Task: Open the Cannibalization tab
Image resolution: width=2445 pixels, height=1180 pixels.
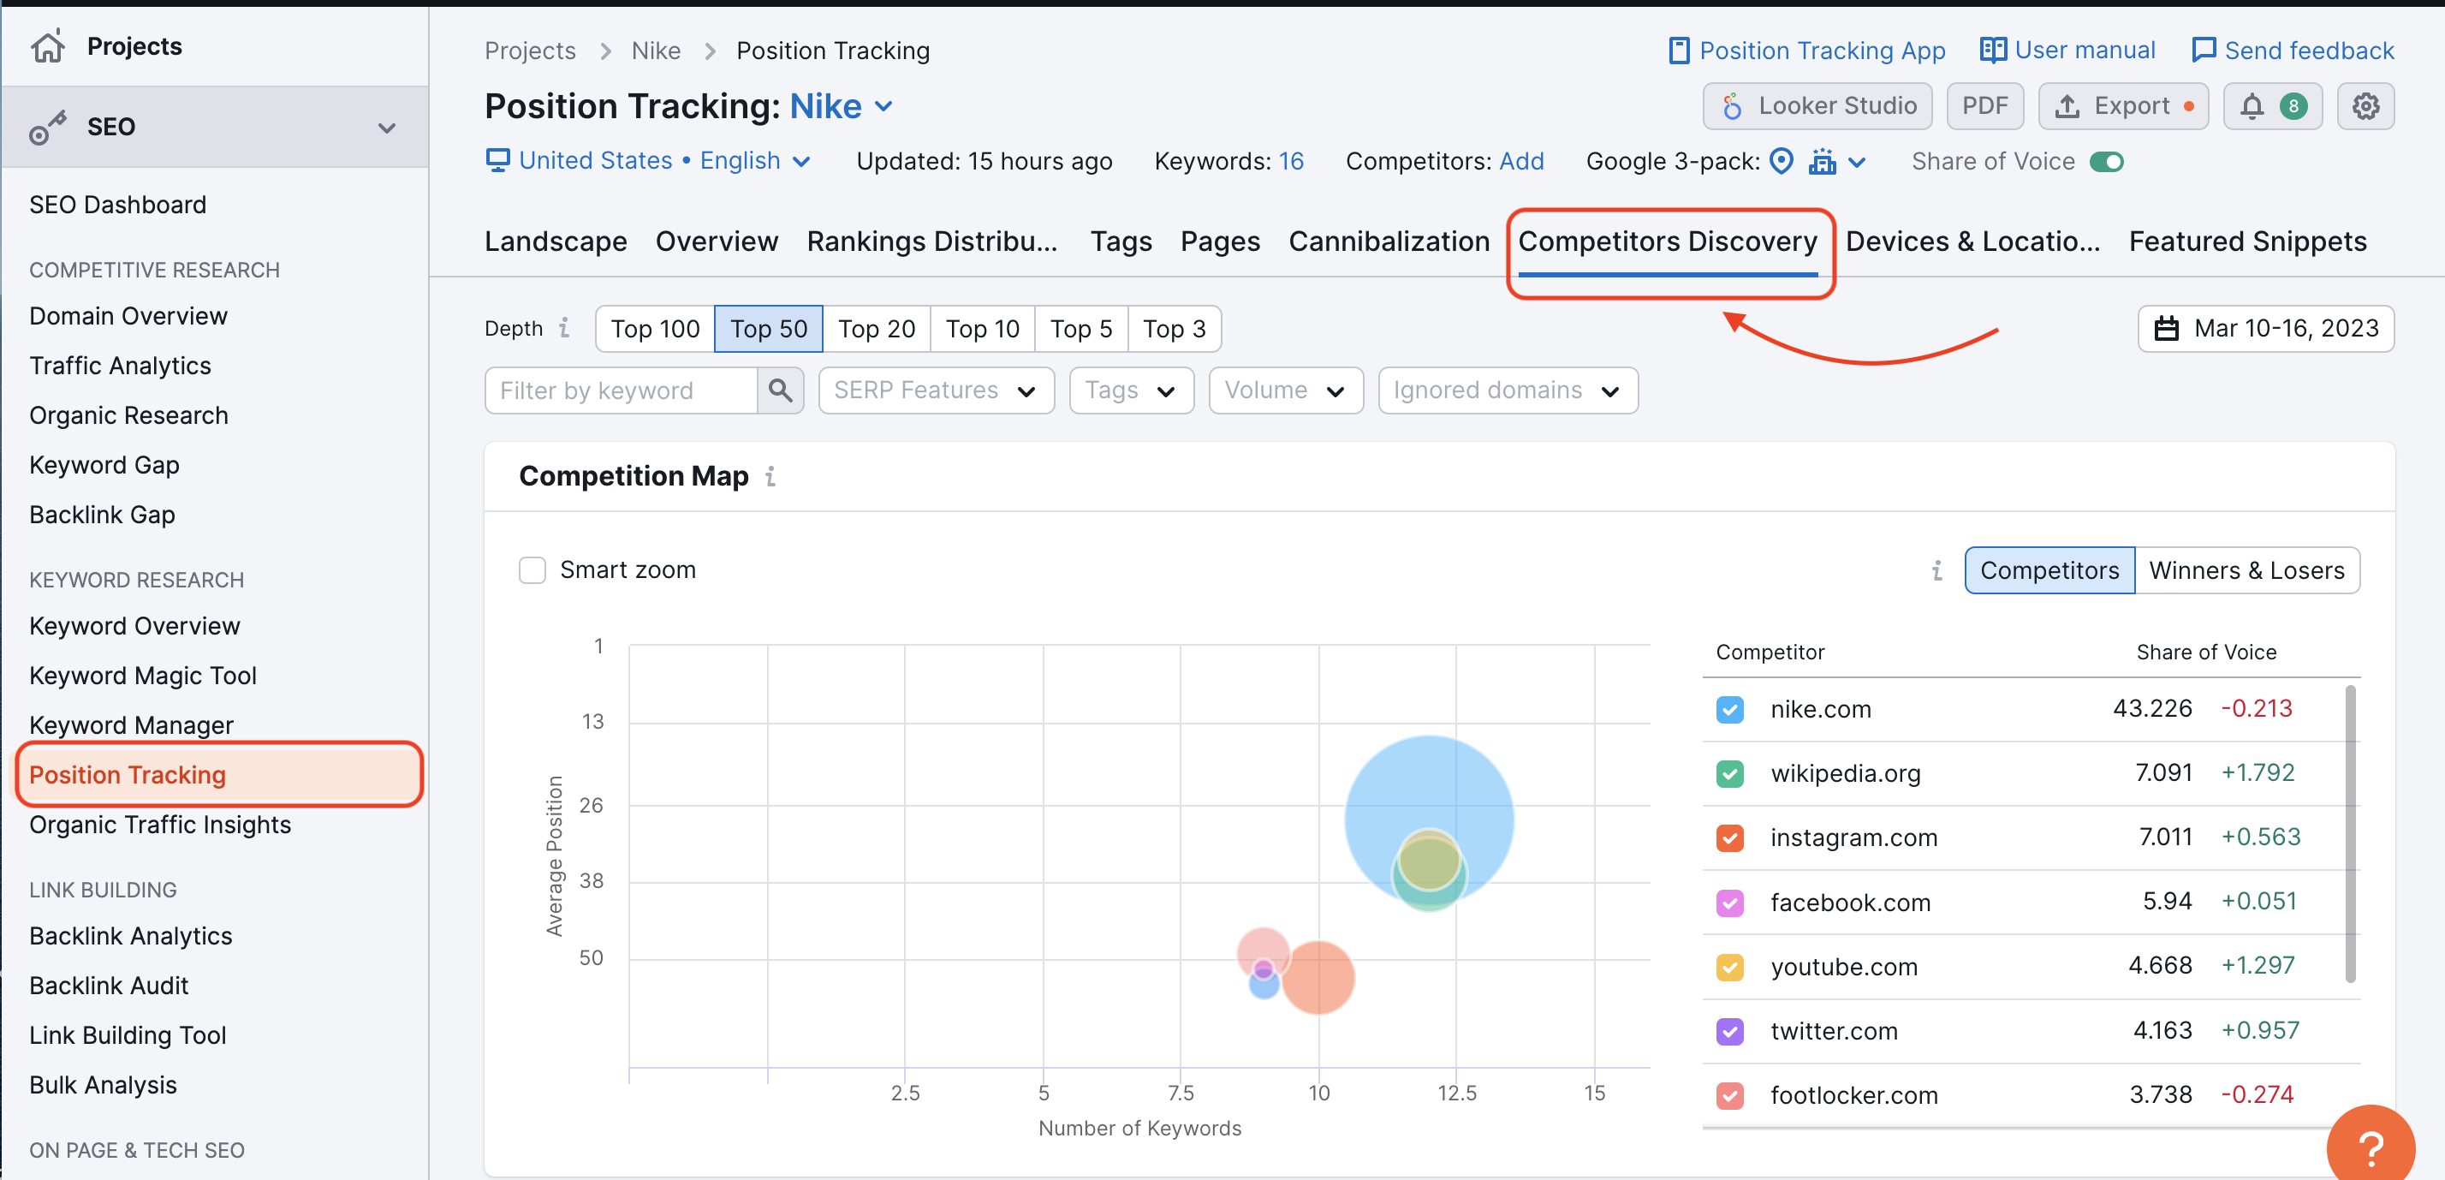Action: click(1389, 241)
